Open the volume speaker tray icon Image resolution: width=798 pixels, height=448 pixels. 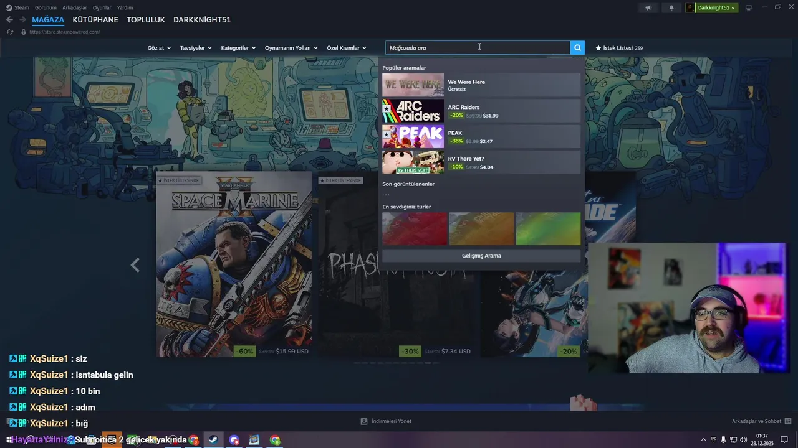tap(743, 440)
